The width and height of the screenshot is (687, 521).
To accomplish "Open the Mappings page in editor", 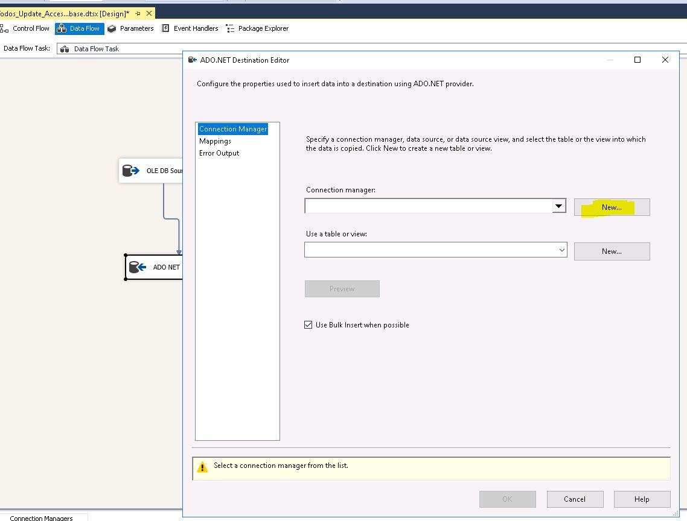I will click(x=215, y=141).
